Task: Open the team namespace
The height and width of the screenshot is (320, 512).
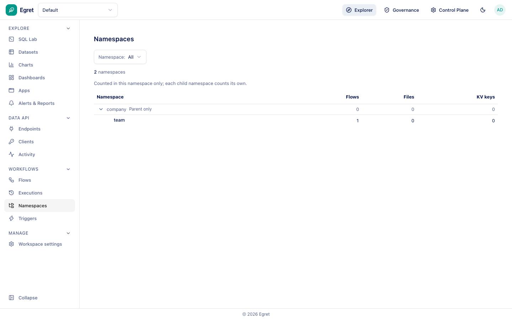Action: click(119, 120)
